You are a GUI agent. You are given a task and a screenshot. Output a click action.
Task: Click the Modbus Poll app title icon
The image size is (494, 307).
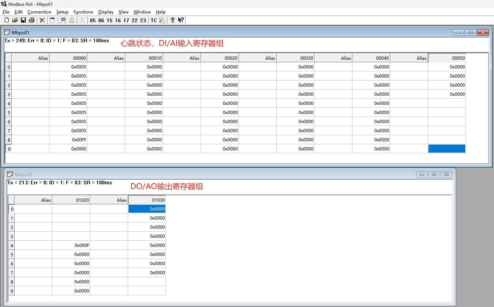(x=4, y=4)
